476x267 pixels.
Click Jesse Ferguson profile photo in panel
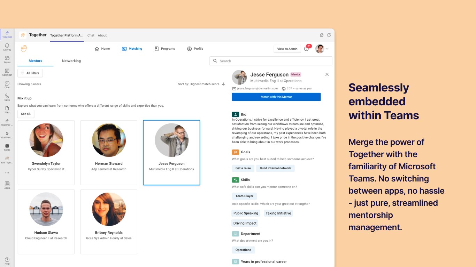click(239, 77)
